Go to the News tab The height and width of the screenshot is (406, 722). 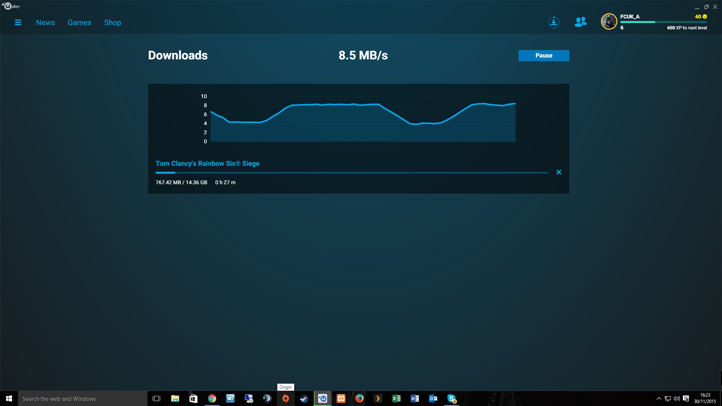coord(46,23)
